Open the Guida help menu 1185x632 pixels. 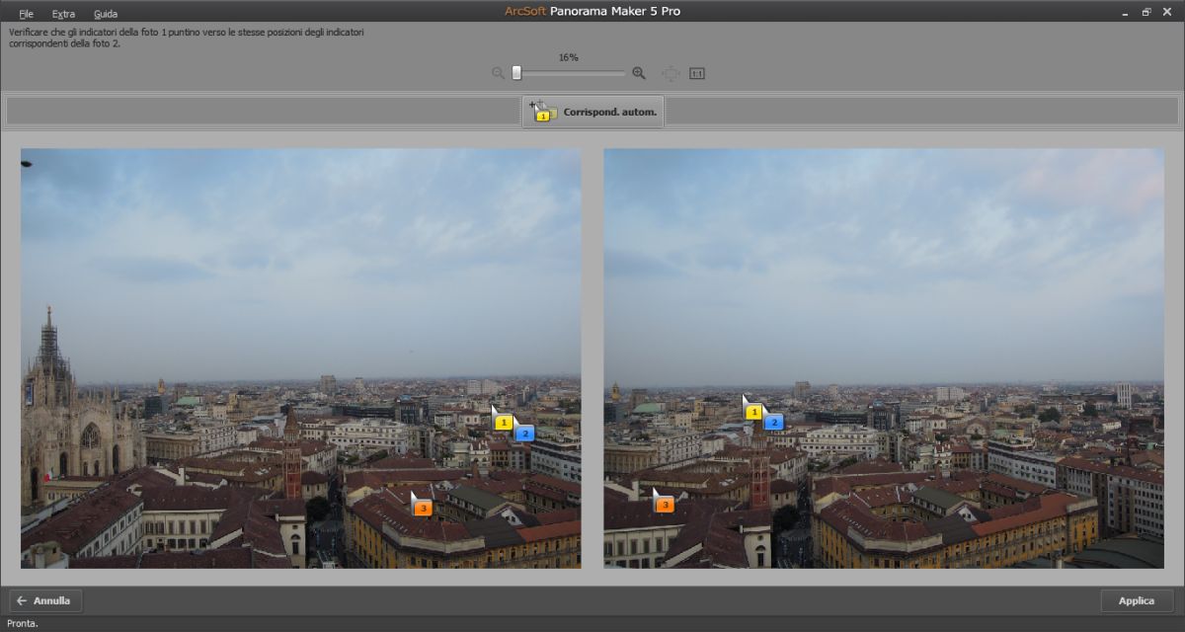click(x=106, y=14)
